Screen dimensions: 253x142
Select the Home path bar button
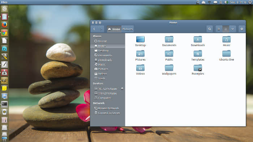[x=114, y=29]
